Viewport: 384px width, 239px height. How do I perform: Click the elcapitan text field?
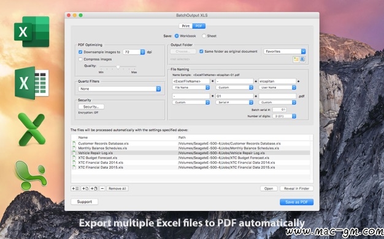tap(277, 81)
